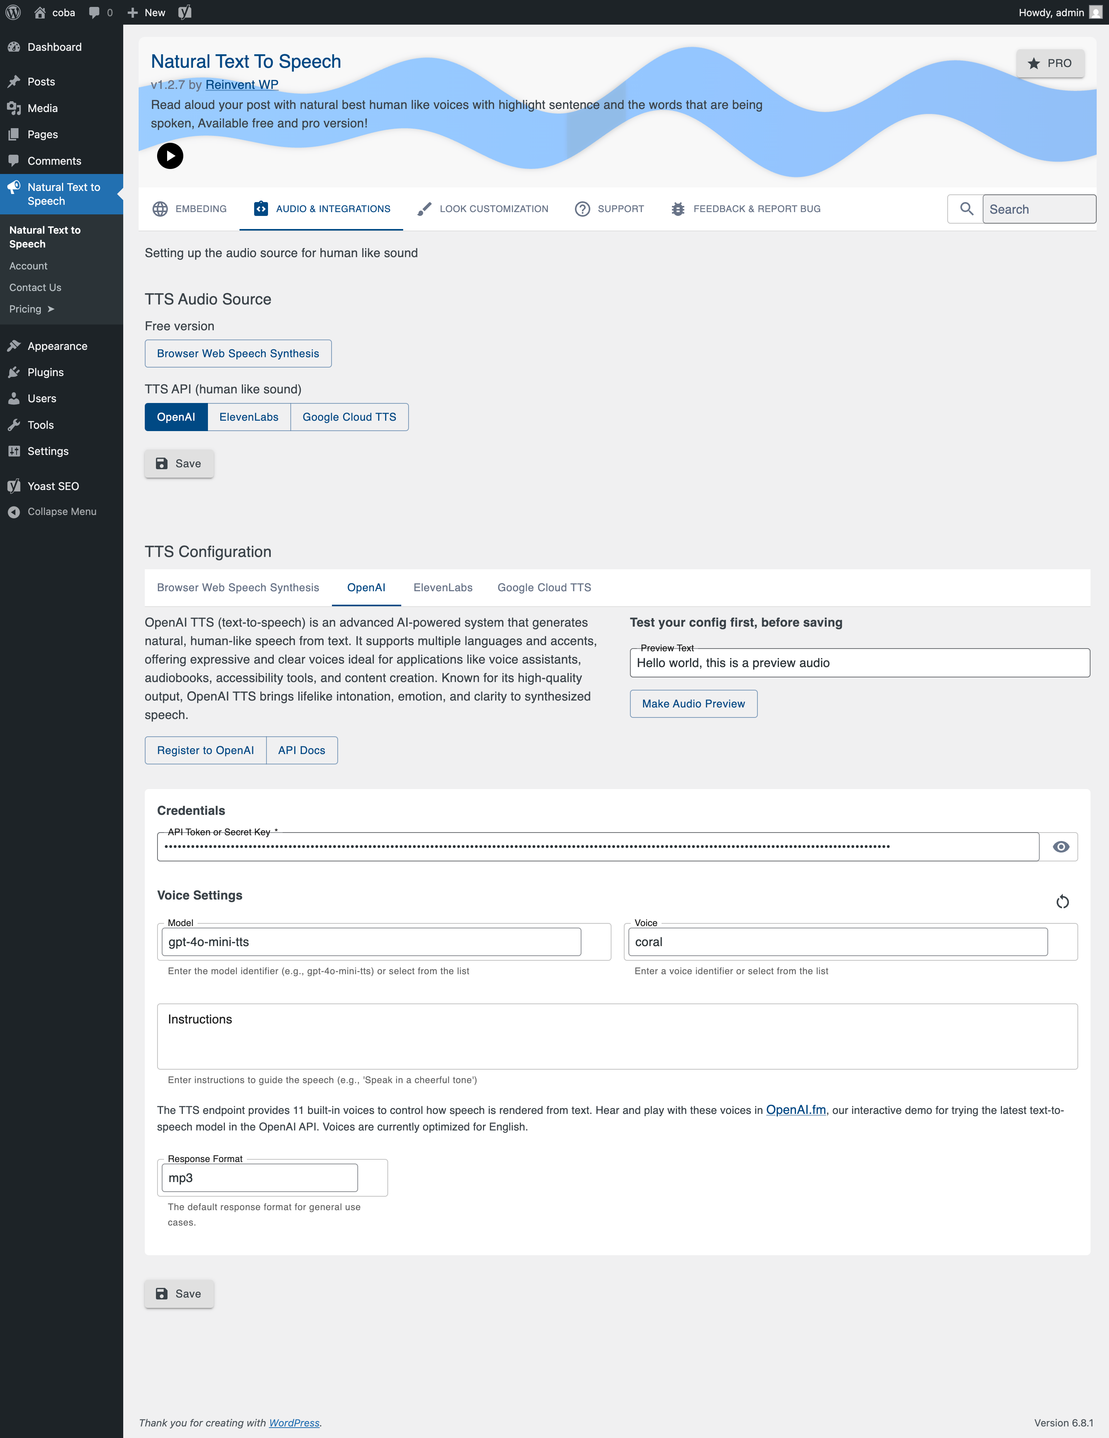The height and width of the screenshot is (1438, 1109).
Task: Open the coba site home icon
Action: point(40,13)
